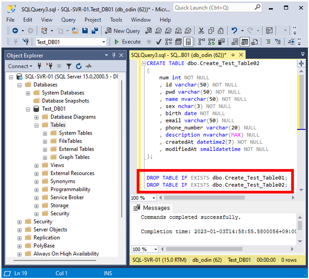The width and height of the screenshot is (309, 279).
Task: Open the Query menu
Action: pyautogui.click(x=68, y=20)
